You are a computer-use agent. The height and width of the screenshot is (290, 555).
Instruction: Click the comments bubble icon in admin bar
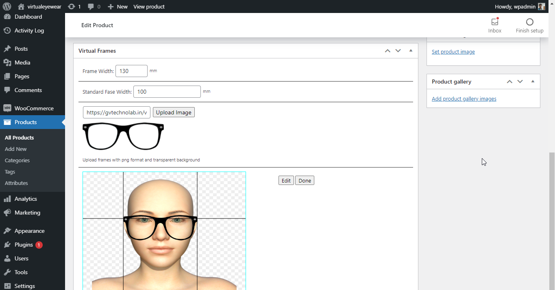(x=91, y=6)
